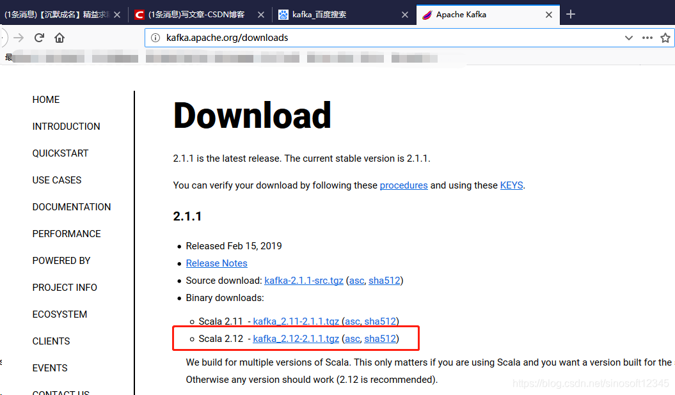Close the kafka Baidu search tab
675x395 pixels.
point(404,15)
